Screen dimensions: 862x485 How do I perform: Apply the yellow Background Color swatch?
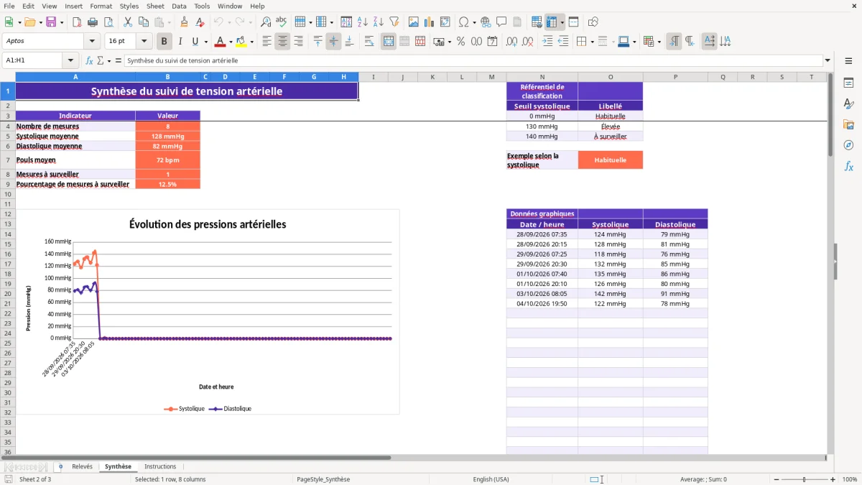[x=241, y=42]
